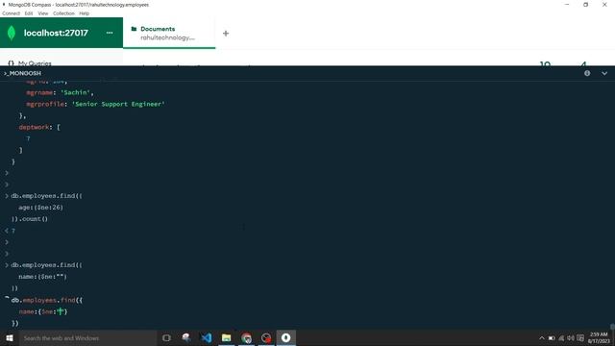This screenshot has width=615, height=346.
Task: Click into the name $ne query input line
Action: click(43, 311)
